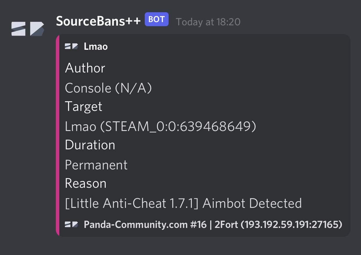The height and width of the screenshot is (255, 361).
Task: Click the Today at 18:20 timestamp
Action: pos(208,22)
